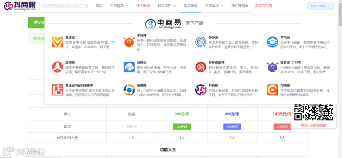Click the 微信扫码联系客服 caption
342x158 pixels.
(313, 125)
